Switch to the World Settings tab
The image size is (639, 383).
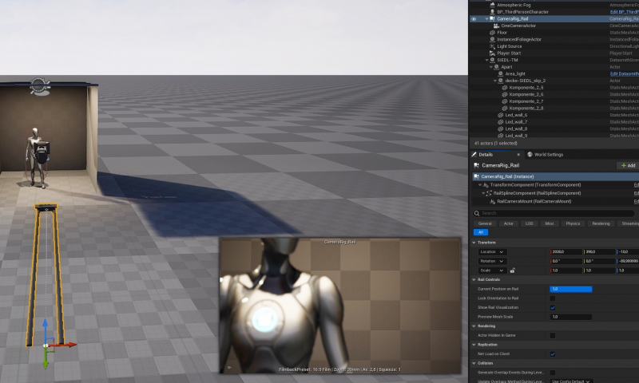pos(547,154)
